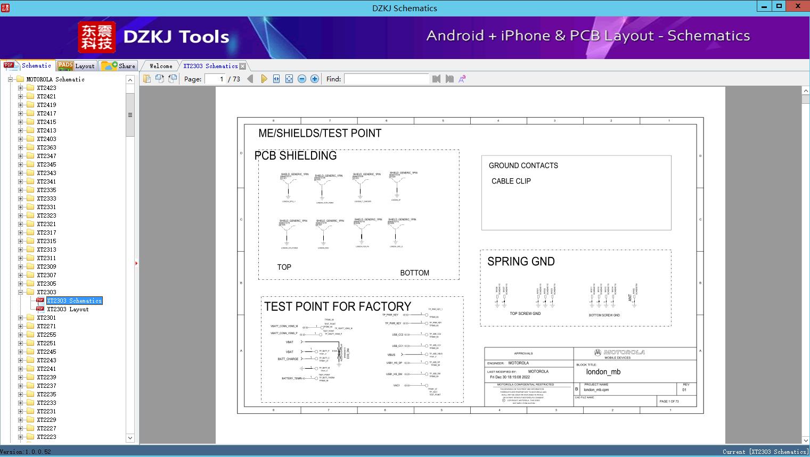Zoom in with the plus icon
Viewport: 810px width, 457px height.
315,79
